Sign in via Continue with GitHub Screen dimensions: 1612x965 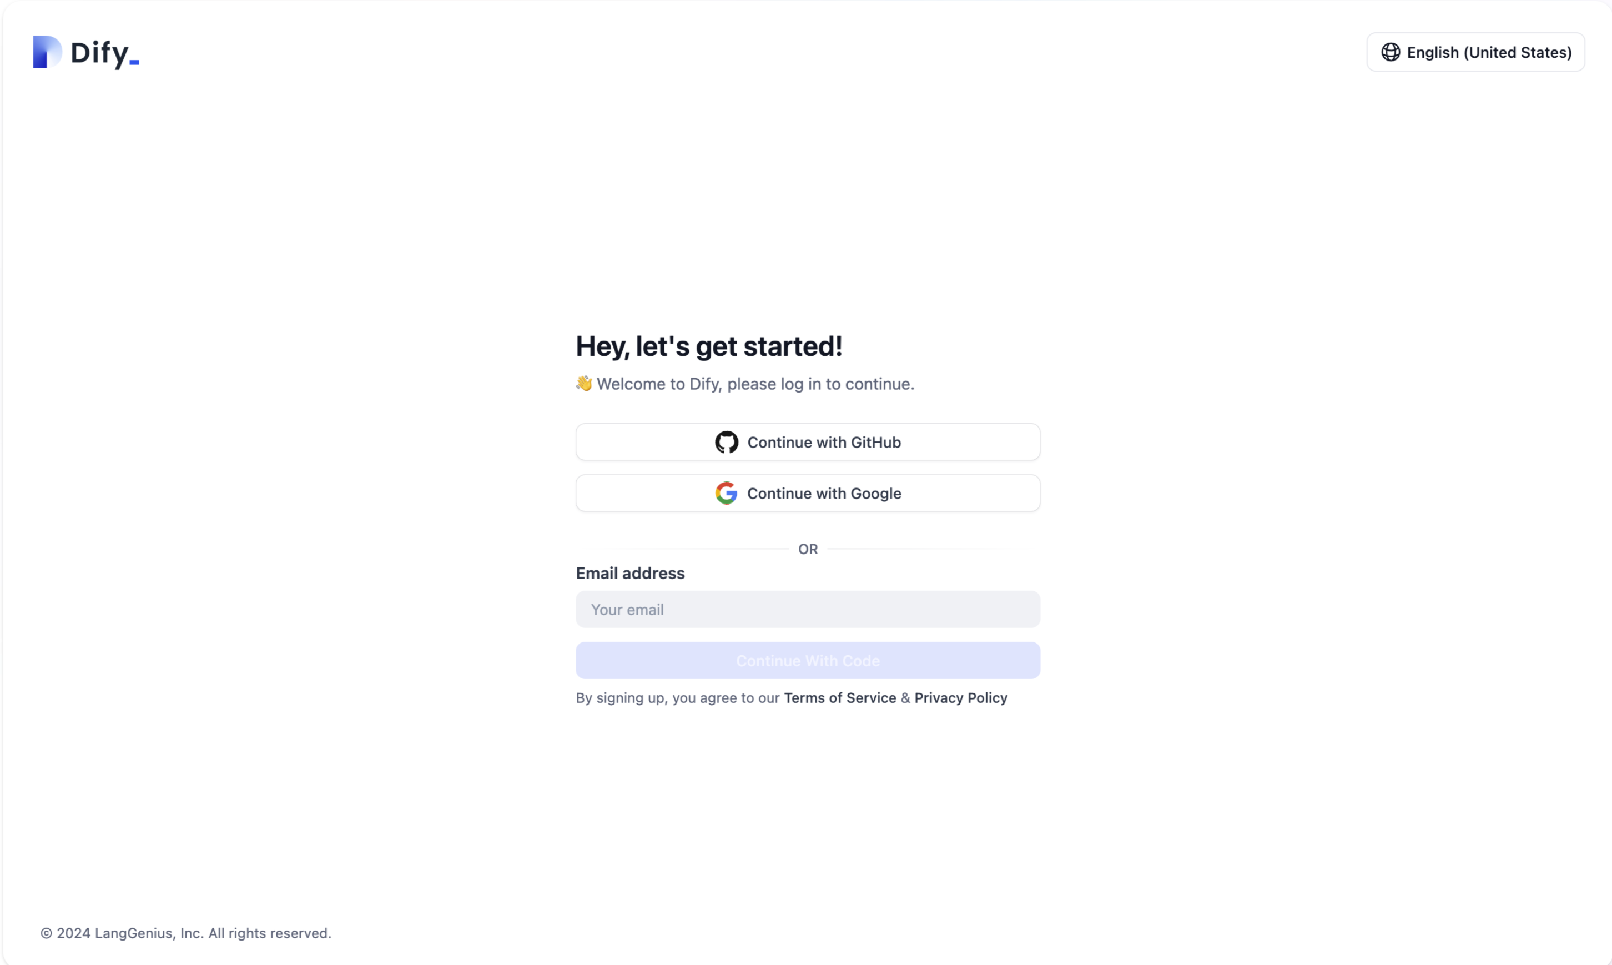808,442
